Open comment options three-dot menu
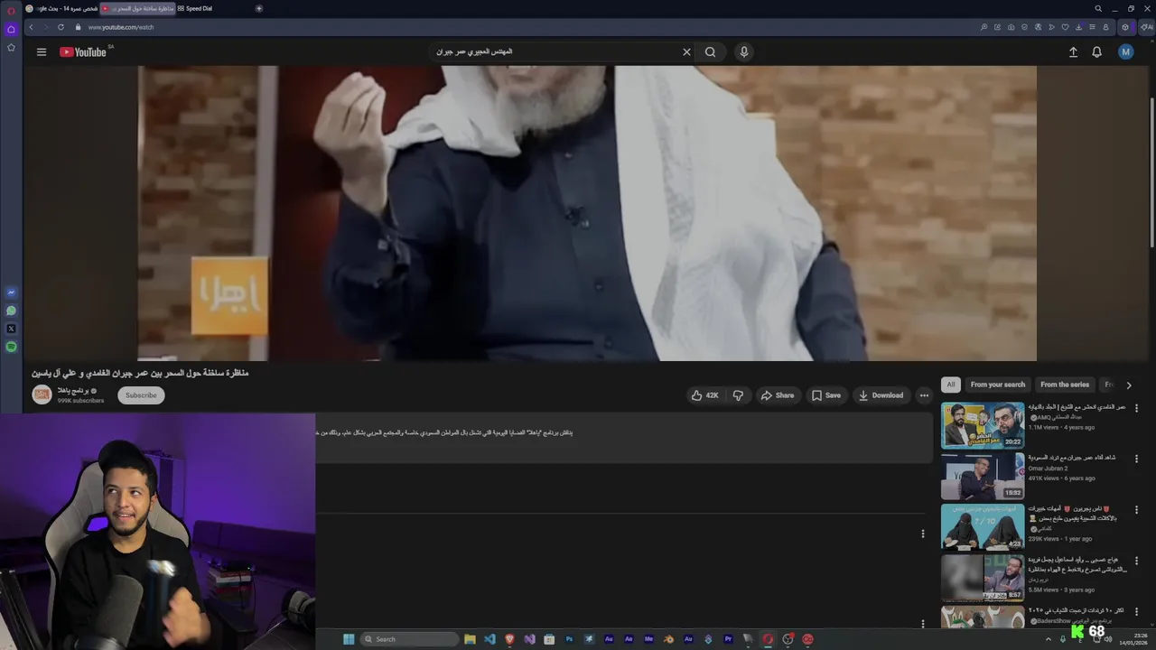The image size is (1156, 650). click(x=922, y=534)
